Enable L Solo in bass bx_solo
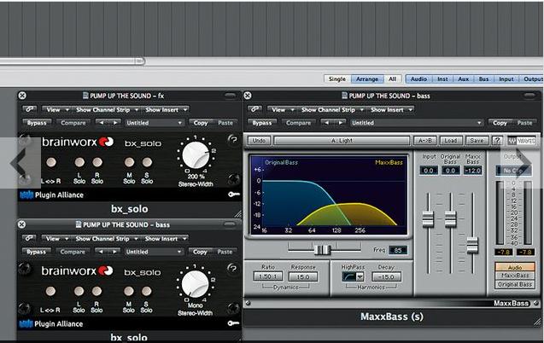 click(79, 291)
